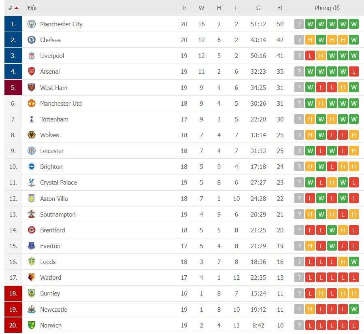The height and width of the screenshot is (334, 364).
Task: Toggle the sort arrow next to # header
Action: click(17, 7)
